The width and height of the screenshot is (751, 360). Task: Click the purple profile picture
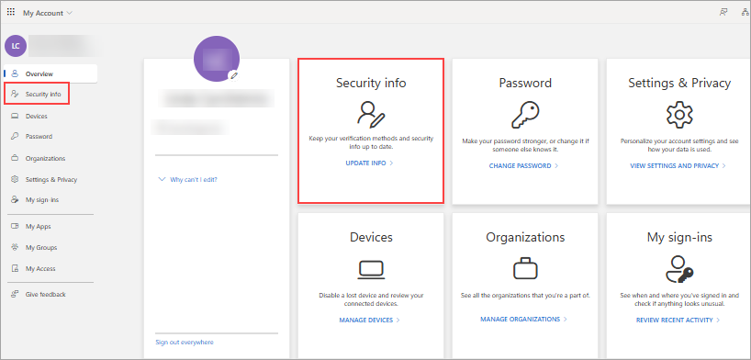(x=217, y=59)
